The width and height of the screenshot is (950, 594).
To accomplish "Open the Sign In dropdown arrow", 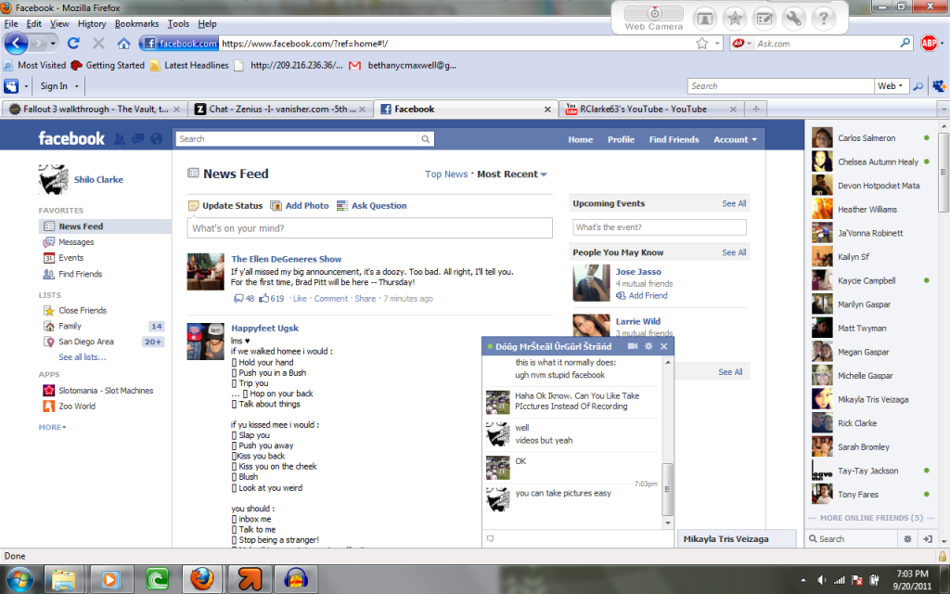I will click(76, 86).
